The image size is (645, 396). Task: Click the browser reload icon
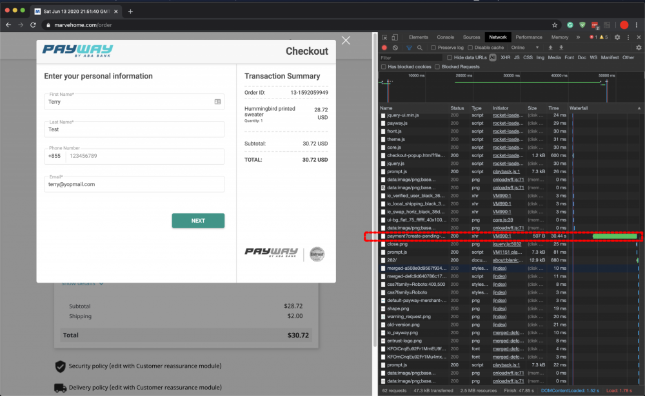33,25
